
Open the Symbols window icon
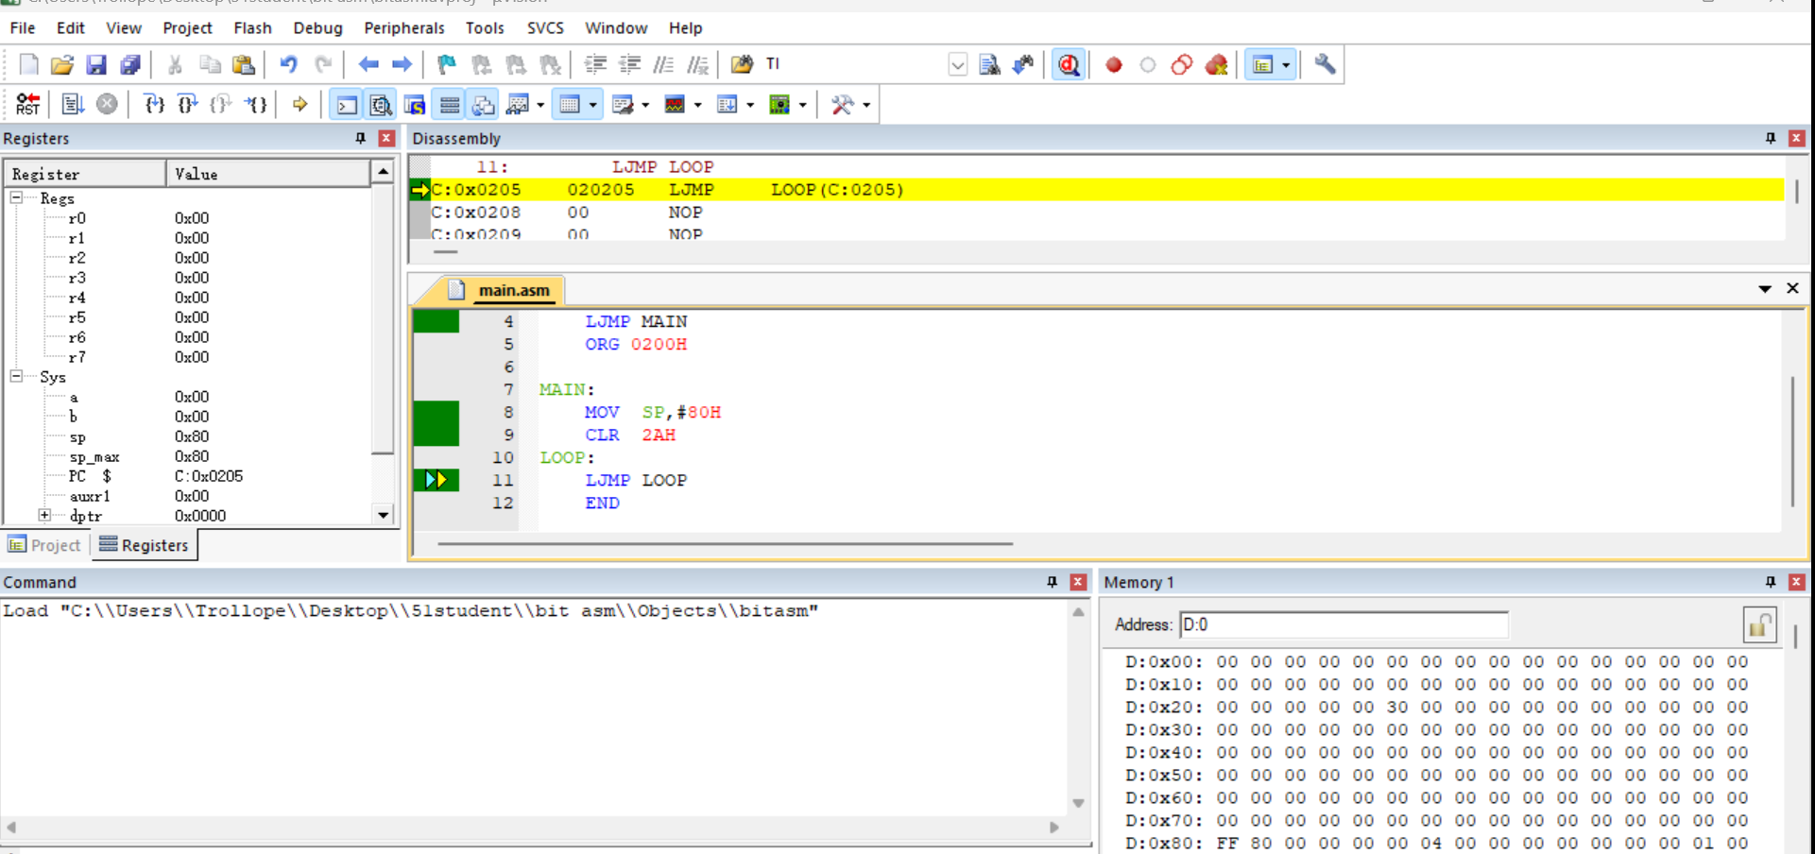point(415,104)
